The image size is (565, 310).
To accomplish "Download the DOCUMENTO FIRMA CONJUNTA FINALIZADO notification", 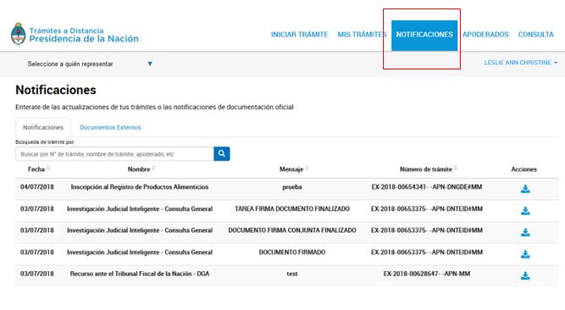I will pos(525,232).
